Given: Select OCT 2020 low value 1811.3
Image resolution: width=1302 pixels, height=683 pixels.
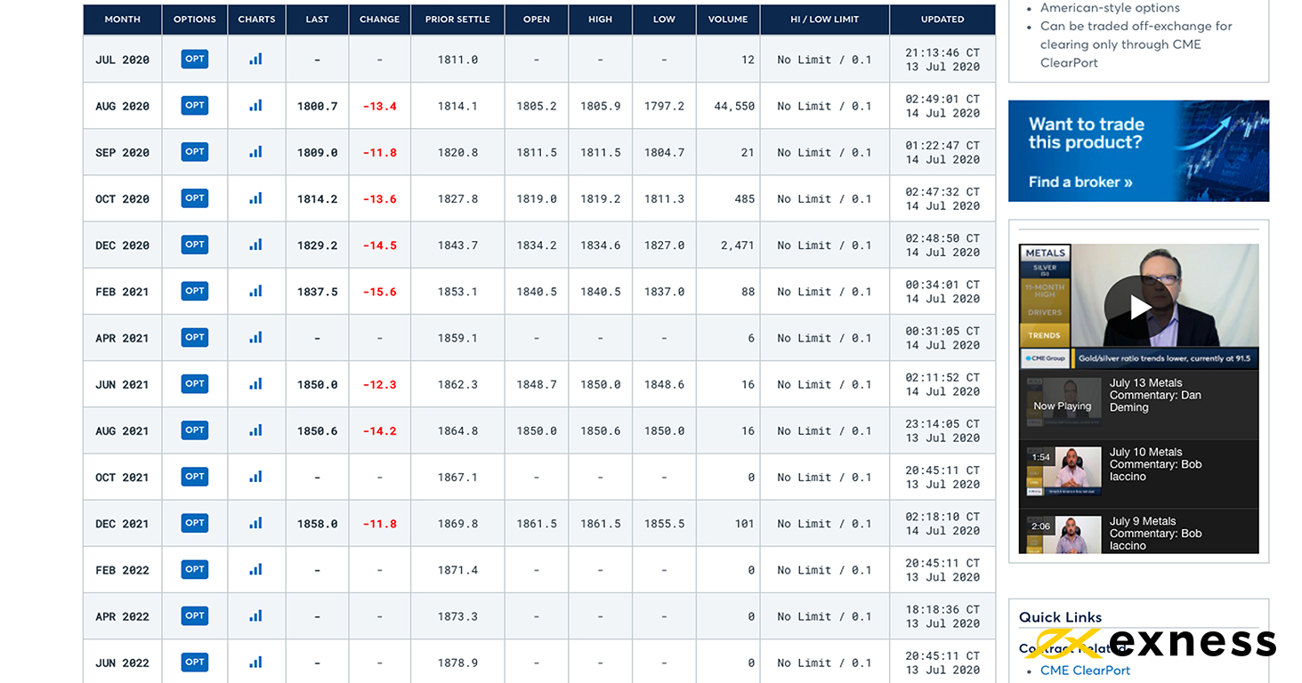Looking at the screenshot, I should (x=665, y=199).
